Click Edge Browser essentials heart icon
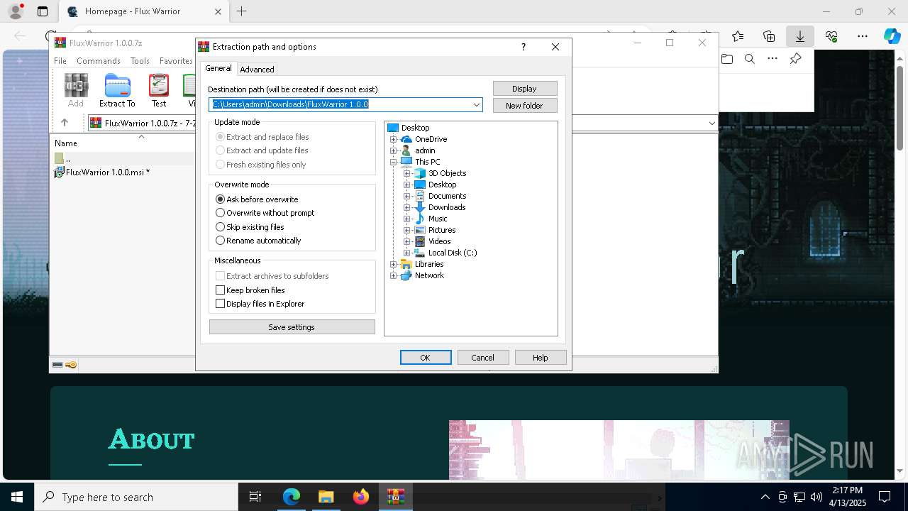The height and width of the screenshot is (511, 908). (831, 36)
